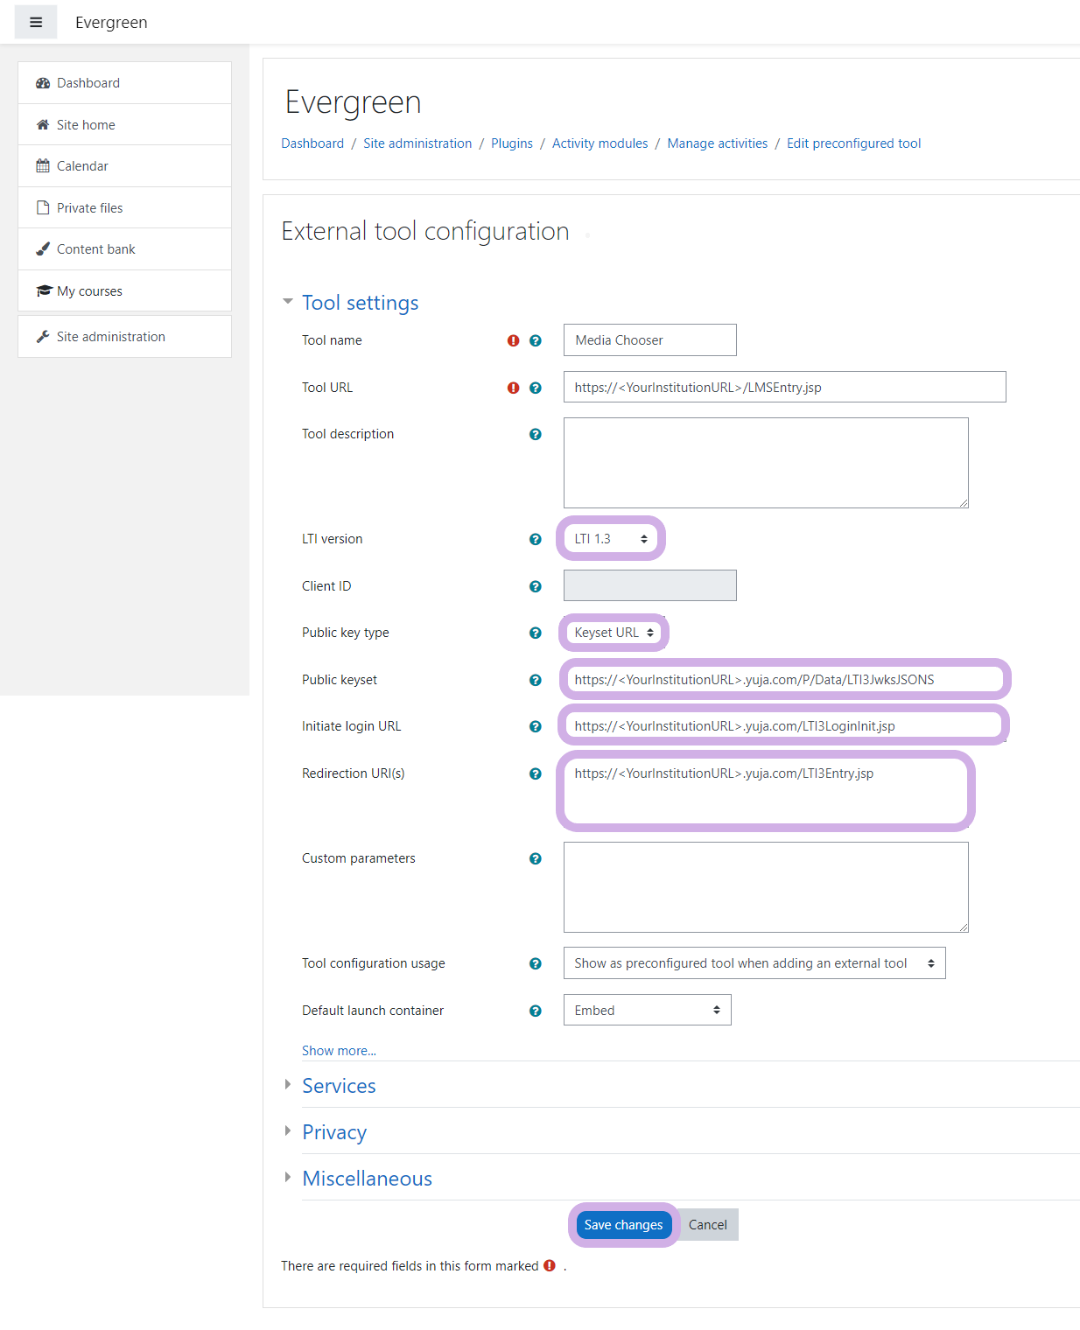1080x1330 pixels.
Task: Click help icon for Default launch container
Action: click(x=536, y=1011)
